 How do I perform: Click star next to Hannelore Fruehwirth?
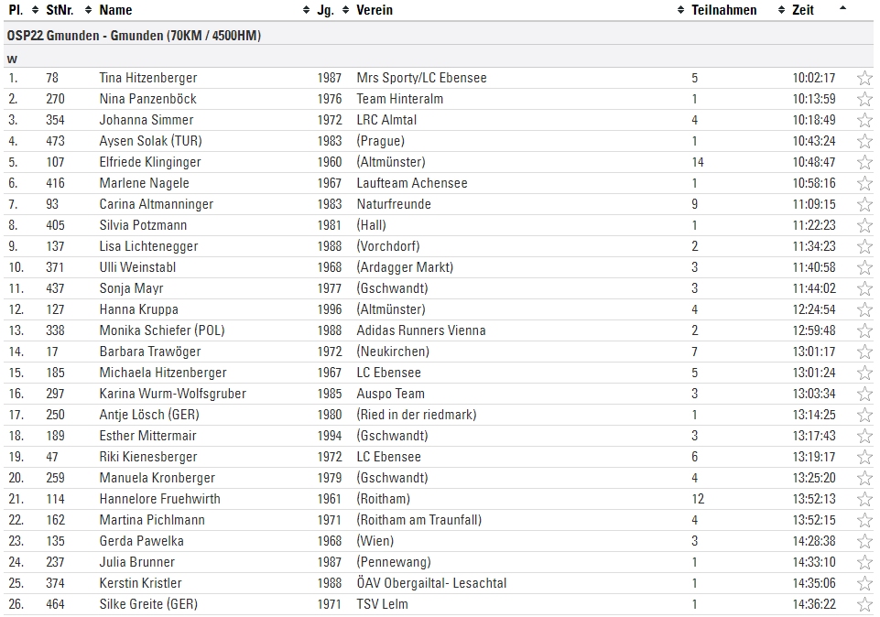(864, 499)
